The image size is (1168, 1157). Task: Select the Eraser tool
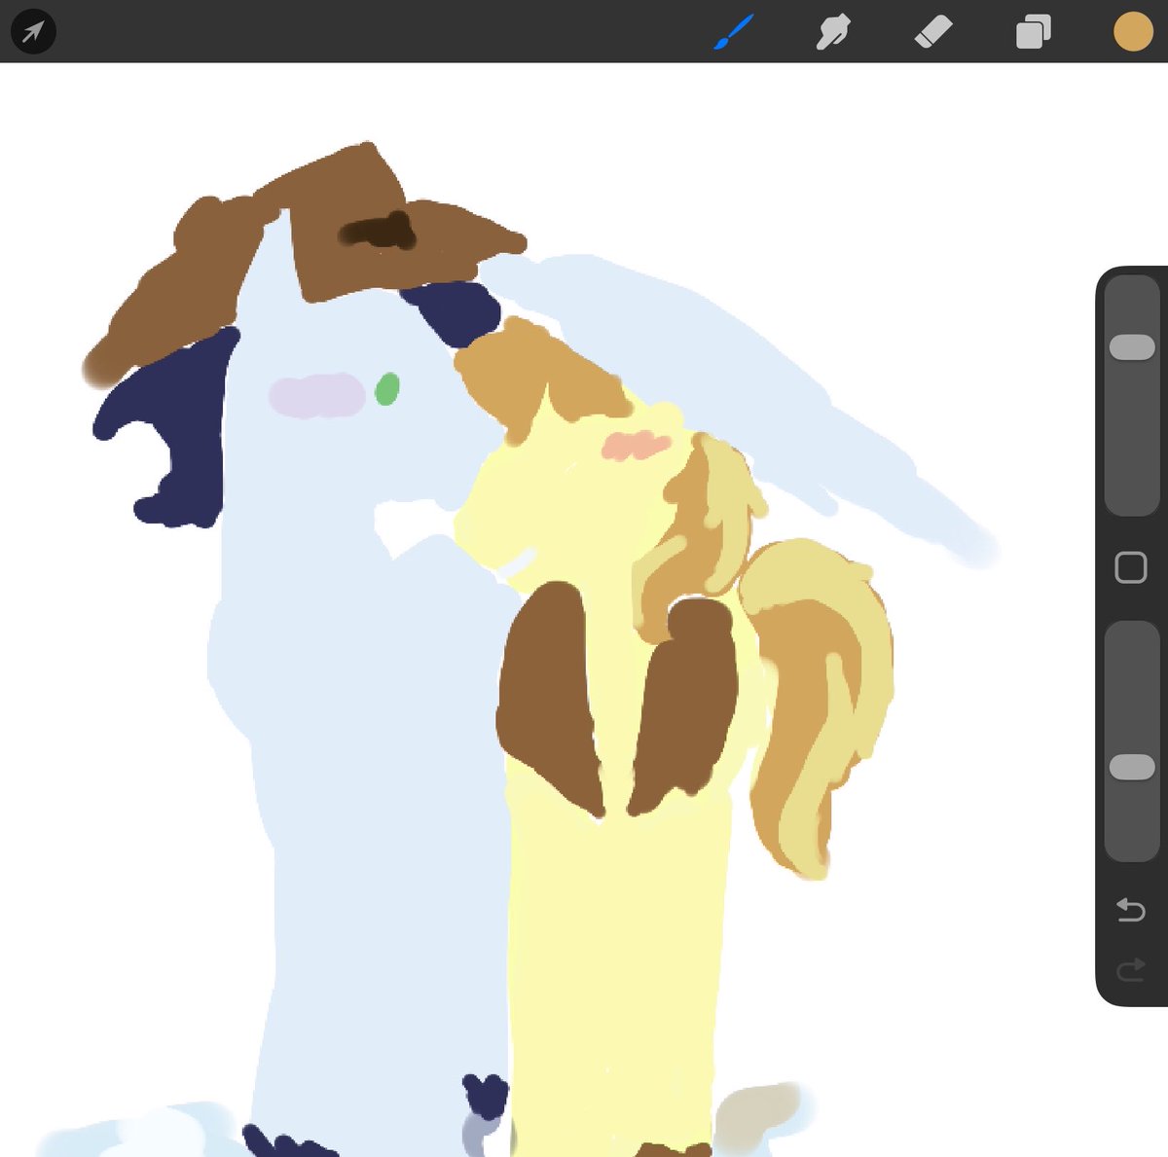(x=933, y=32)
